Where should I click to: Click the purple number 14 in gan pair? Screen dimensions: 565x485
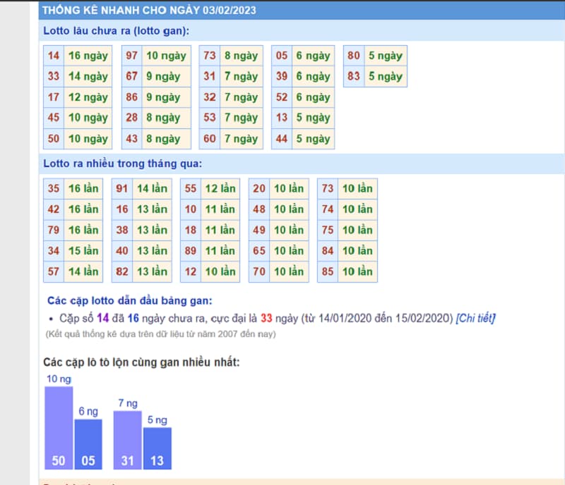click(x=102, y=318)
